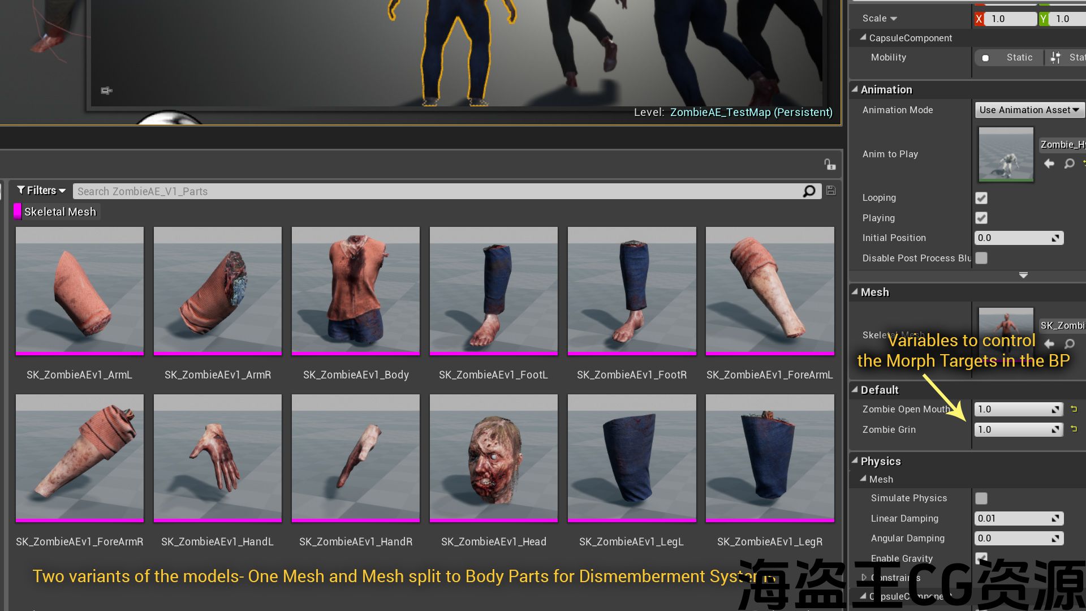
Task: Open the Filters dropdown menu
Action: tap(41, 191)
